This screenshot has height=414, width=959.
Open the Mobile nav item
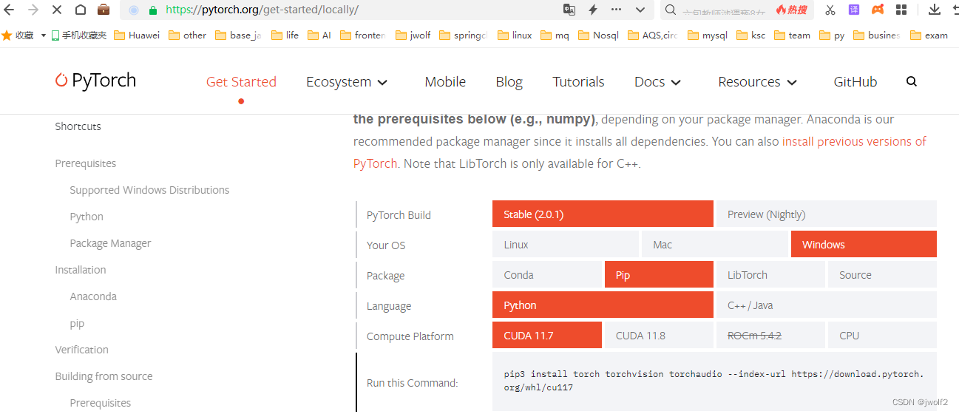[445, 82]
